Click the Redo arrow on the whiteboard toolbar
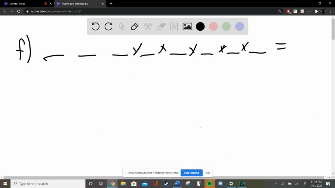 tap(108, 26)
